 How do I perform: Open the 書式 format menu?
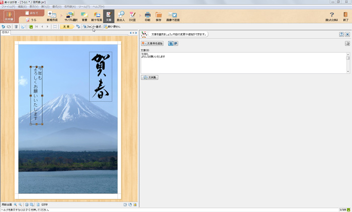pyautogui.click(x=57, y=7)
